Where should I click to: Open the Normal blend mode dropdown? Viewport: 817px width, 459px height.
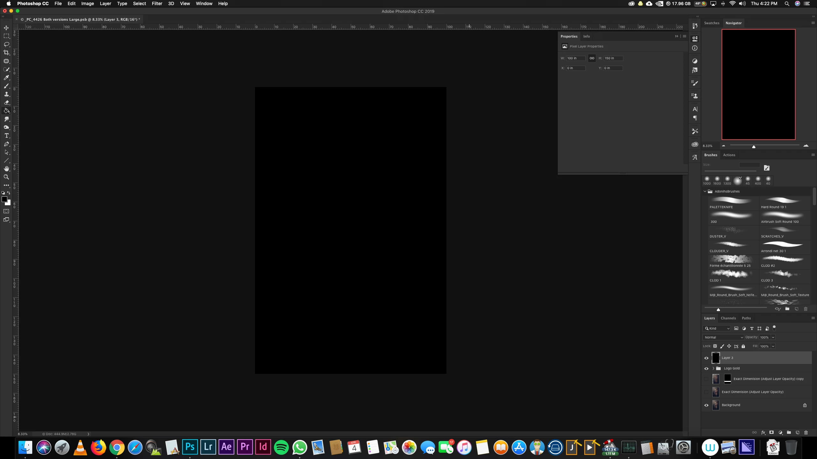point(723,337)
